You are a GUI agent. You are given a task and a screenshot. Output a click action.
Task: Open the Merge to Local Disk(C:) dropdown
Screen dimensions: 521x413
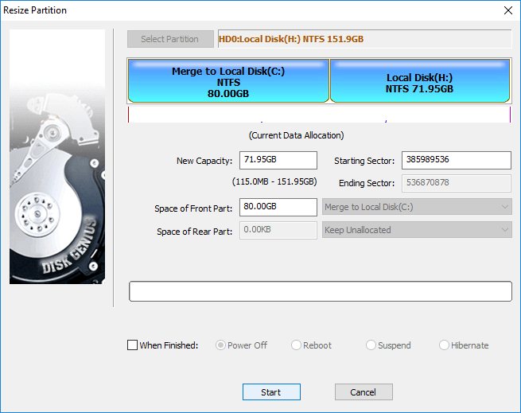tap(417, 207)
